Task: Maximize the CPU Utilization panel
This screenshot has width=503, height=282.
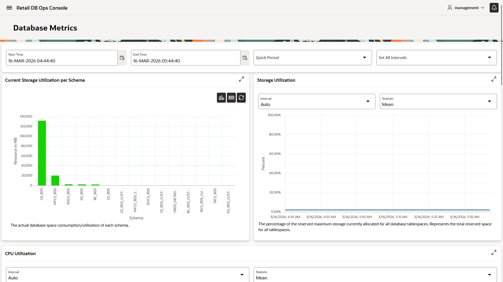Action: point(494,253)
